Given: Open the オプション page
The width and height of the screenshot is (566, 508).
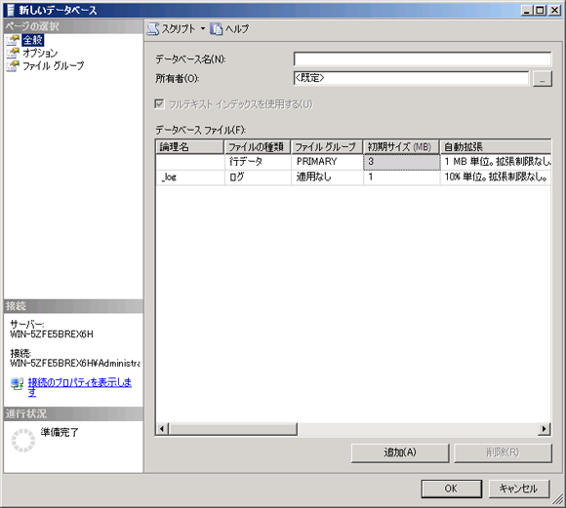Looking at the screenshot, I should (x=40, y=53).
